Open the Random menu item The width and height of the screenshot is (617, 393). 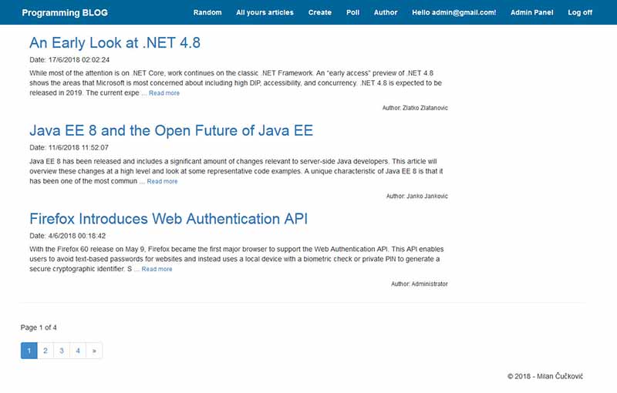tap(207, 12)
